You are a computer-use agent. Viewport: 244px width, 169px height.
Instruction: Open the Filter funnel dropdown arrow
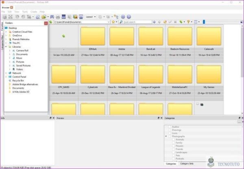click(192, 22)
